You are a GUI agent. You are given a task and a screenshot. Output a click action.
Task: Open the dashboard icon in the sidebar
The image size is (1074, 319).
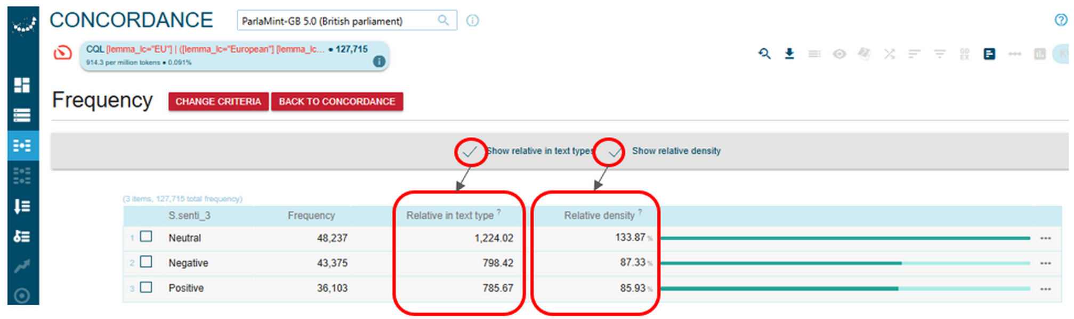22,85
